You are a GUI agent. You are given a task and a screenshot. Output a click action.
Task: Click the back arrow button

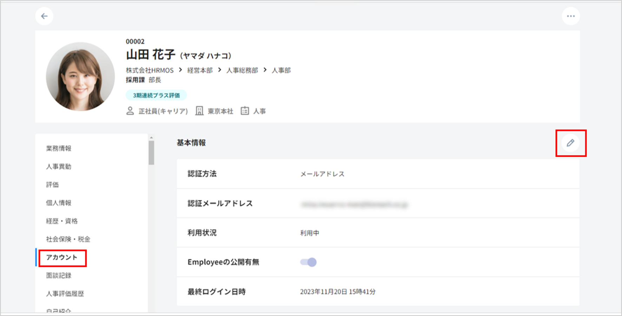pyautogui.click(x=44, y=16)
